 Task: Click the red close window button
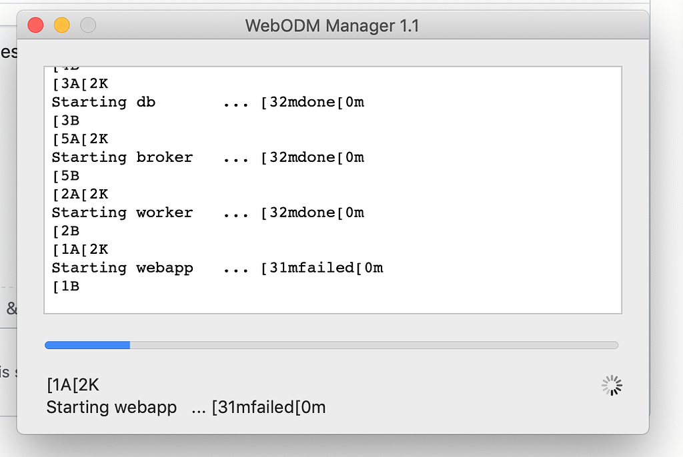pyautogui.click(x=35, y=25)
